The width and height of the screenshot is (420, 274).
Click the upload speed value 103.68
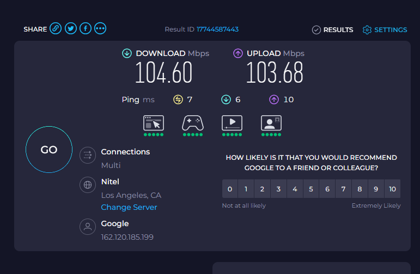click(x=275, y=72)
